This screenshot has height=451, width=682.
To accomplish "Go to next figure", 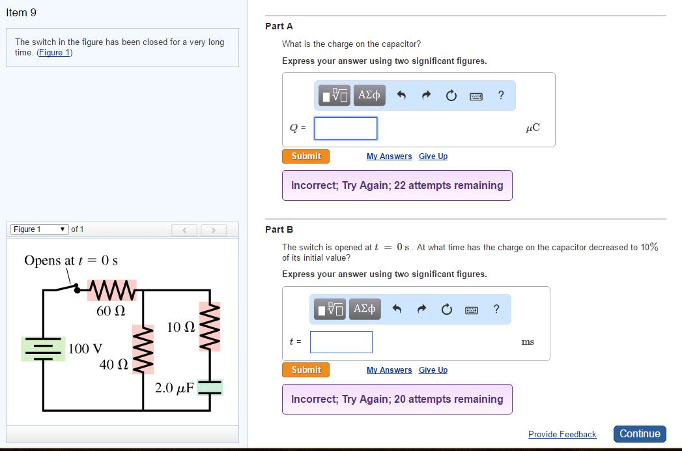I will point(214,230).
